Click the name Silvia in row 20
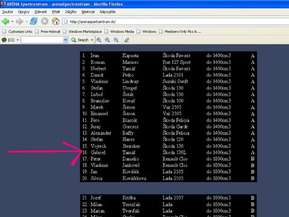289x217 pixels. tap(96, 178)
